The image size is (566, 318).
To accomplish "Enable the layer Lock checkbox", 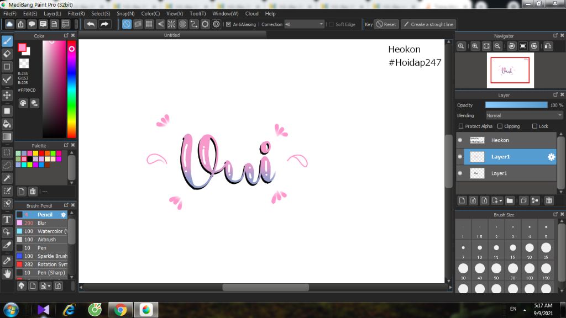I will [x=534, y=126].
